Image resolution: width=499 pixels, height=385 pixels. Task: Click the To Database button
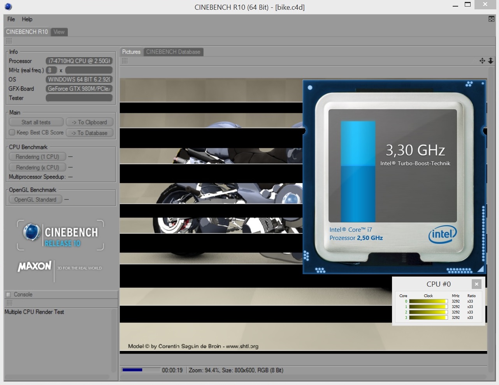pyautogui.click(x=90, y=133)
